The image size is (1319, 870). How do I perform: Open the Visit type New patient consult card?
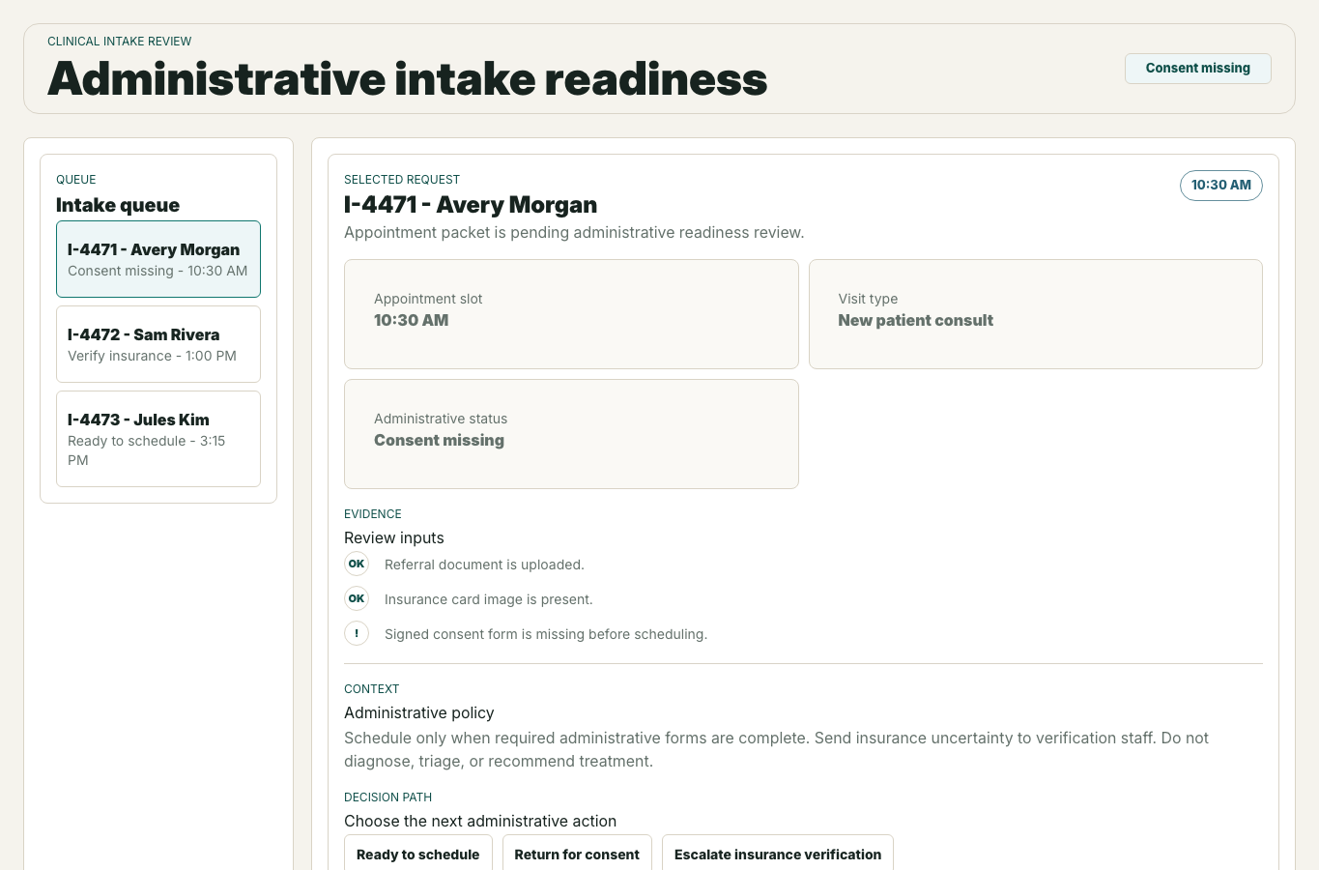coord(1036,314)
